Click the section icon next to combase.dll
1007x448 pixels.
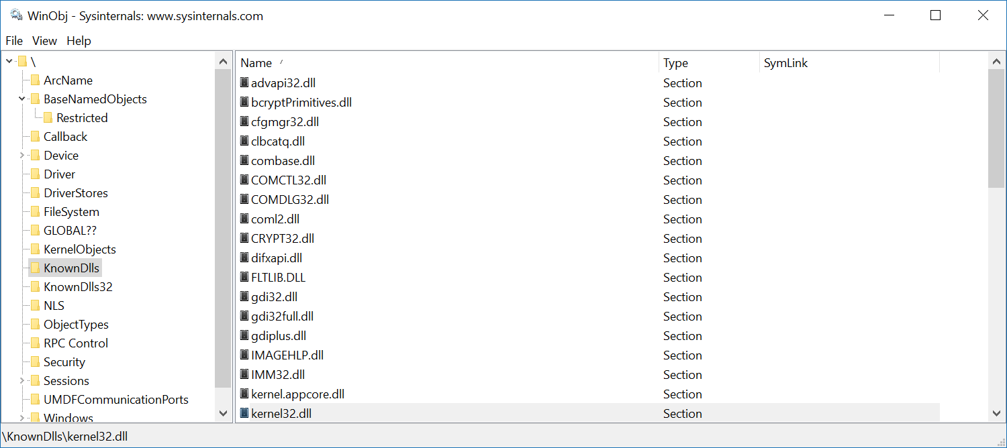pos(244,161)
